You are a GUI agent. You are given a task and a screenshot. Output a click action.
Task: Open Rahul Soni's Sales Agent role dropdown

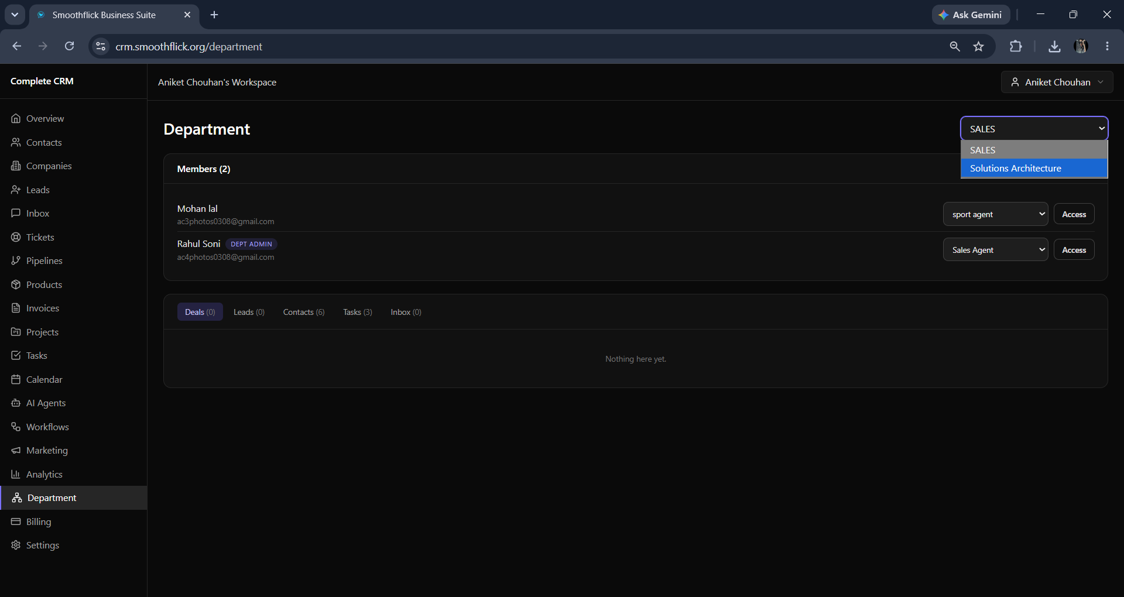pyautogui.click(x=995, y=250)
